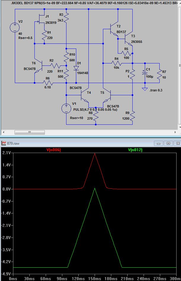181x281 pixels.
Task: Click the T3 2N3055 transistor symbol
Action: (x=129, y=40)
